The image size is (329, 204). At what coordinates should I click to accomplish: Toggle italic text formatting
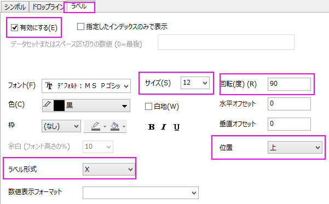click(x=164, y=127)
